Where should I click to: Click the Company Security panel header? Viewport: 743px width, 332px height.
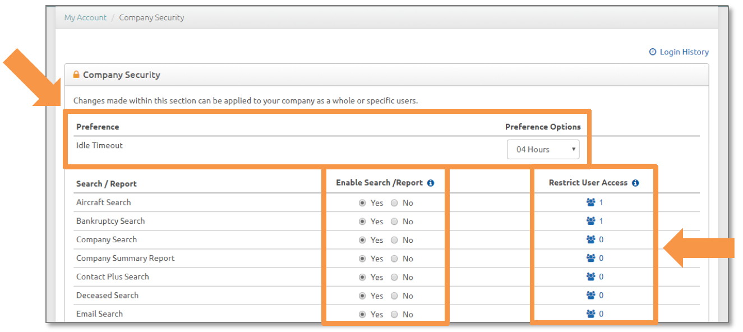pos(387,75)
